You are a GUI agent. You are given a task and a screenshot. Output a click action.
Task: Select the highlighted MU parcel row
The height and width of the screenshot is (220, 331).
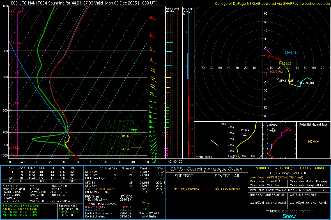42,181
